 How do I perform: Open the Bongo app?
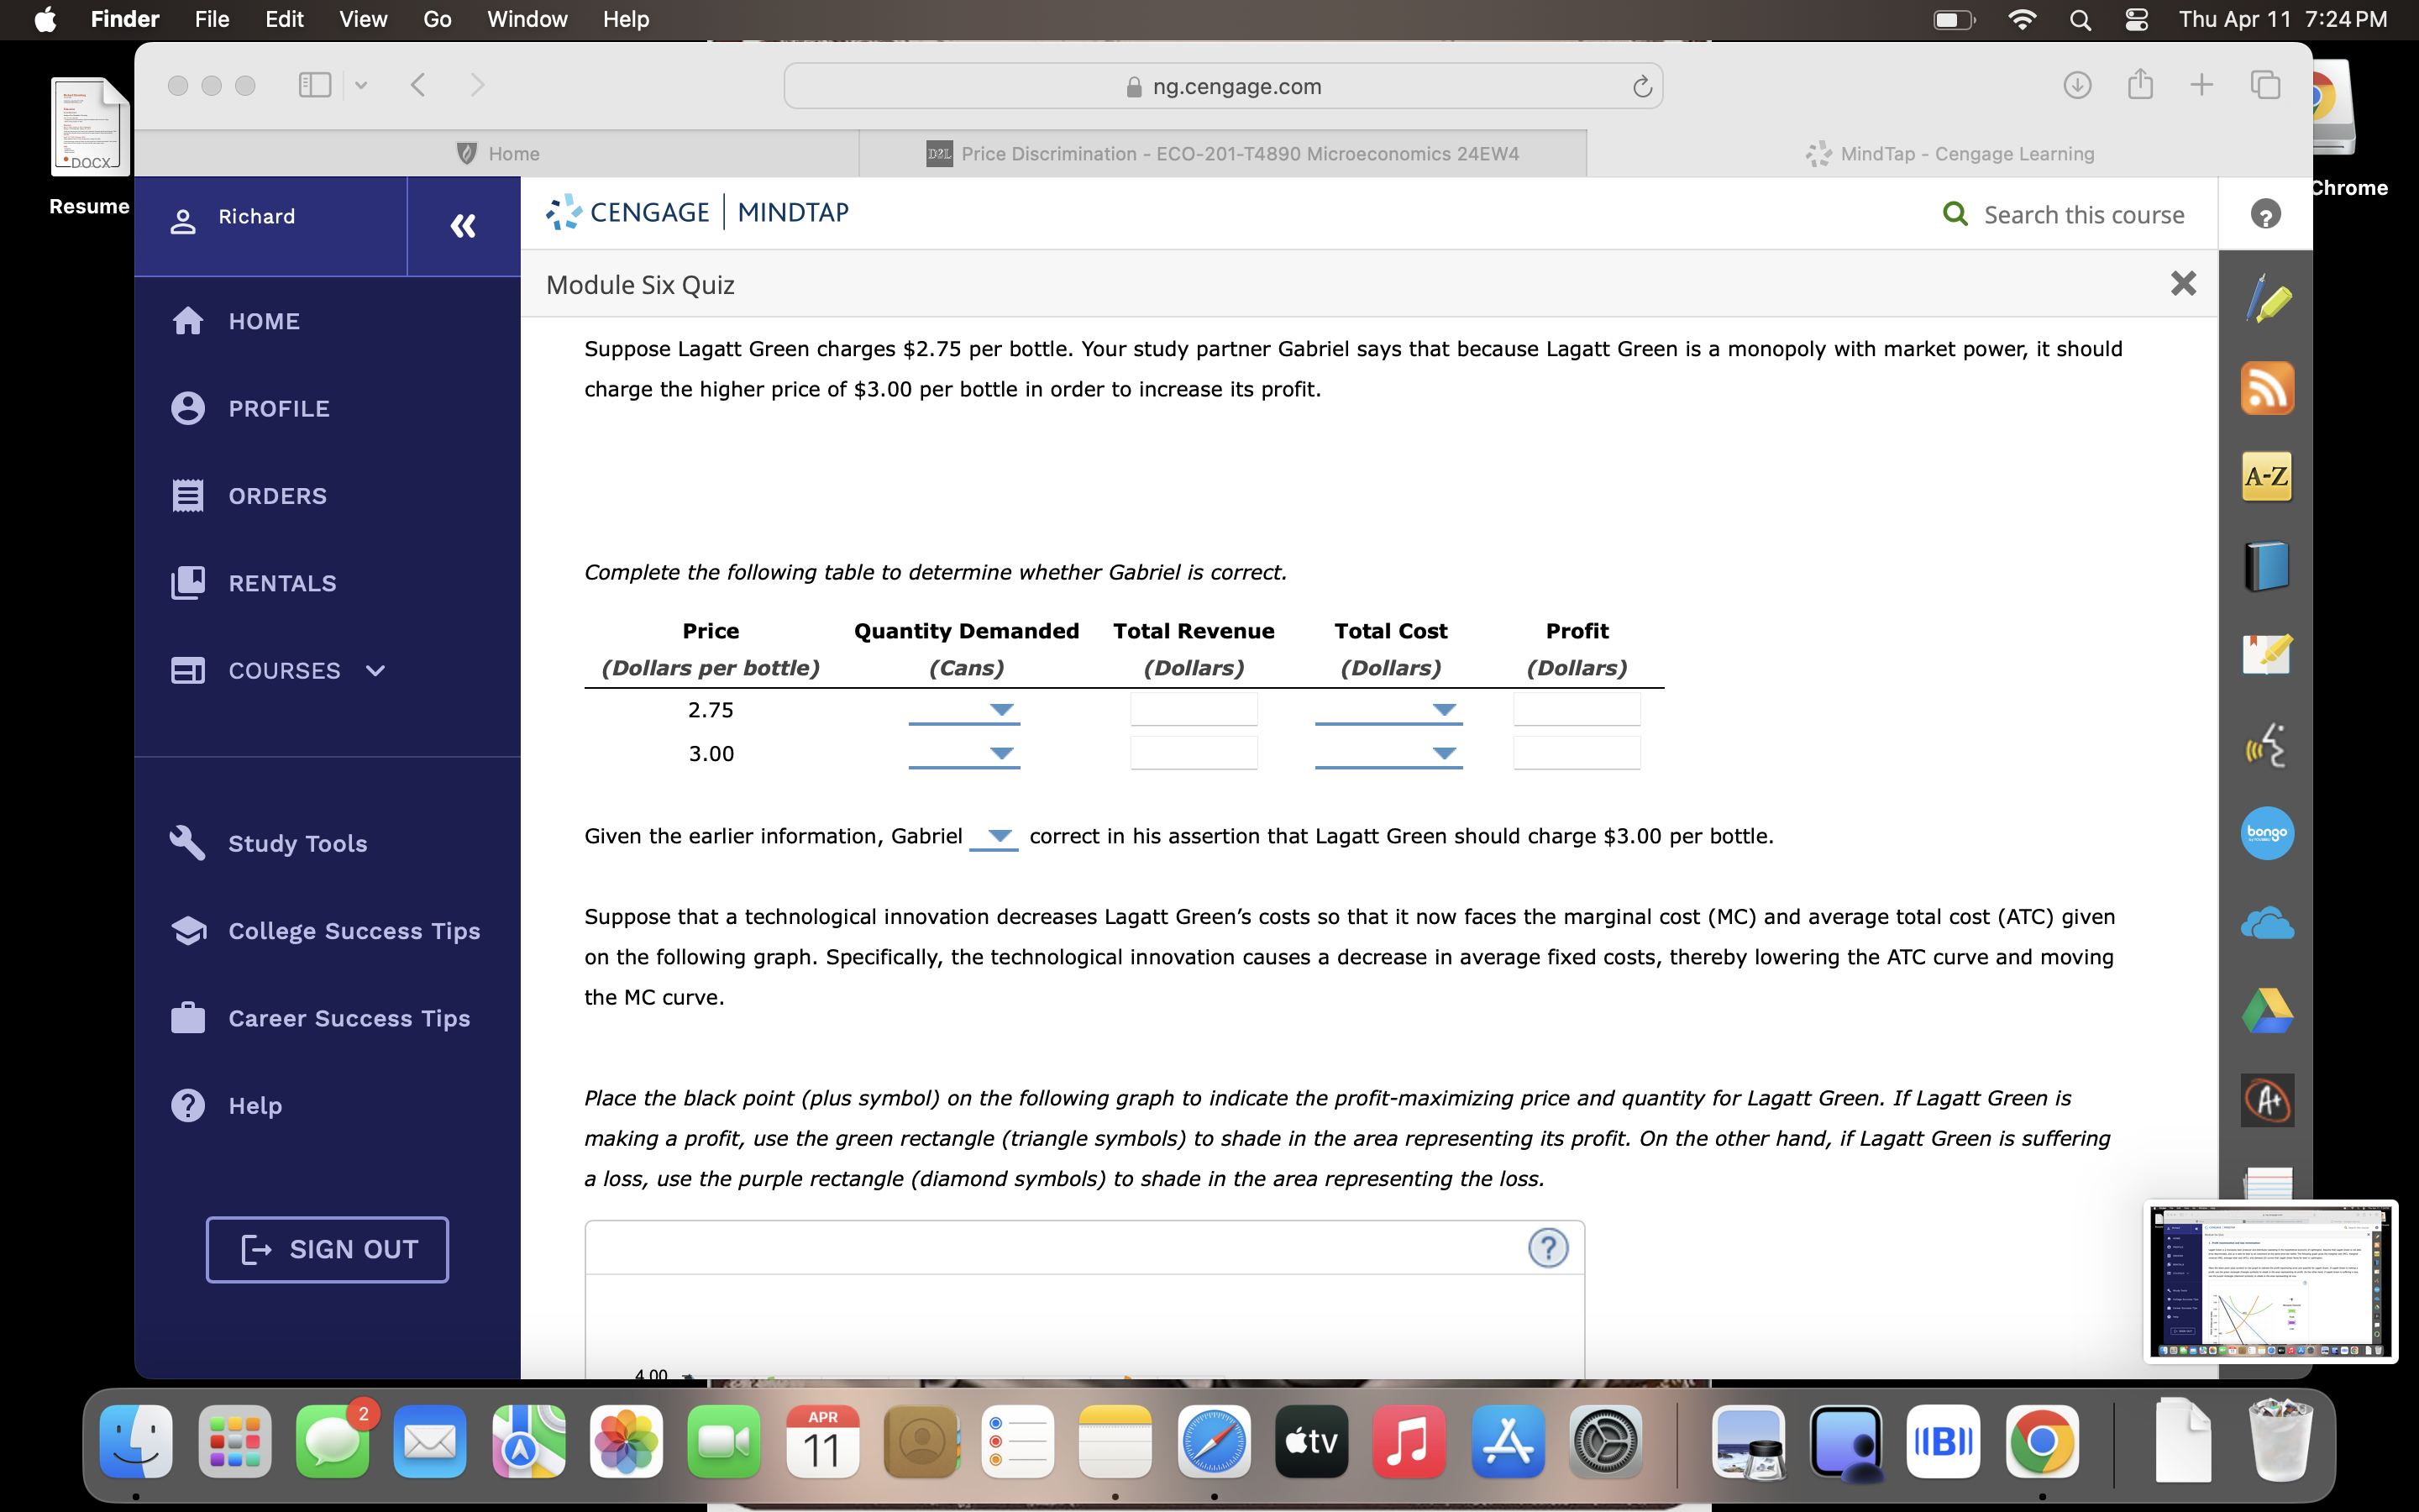2267,833
